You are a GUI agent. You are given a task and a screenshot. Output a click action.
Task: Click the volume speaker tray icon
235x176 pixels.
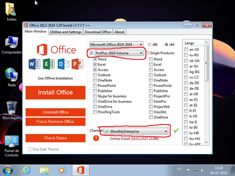tap(202, 170)
